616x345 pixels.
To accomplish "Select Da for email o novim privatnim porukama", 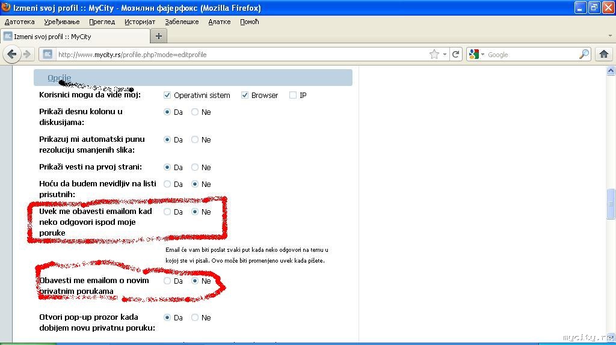I will (x=167, y=281).
